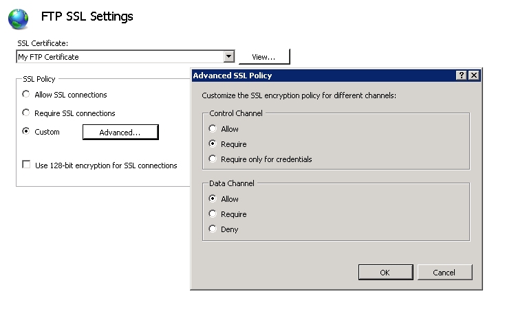This screenshot has width=516, height=309.
Task: Close the Advanced SSL Policy dialog
Action: pos(473,76)
